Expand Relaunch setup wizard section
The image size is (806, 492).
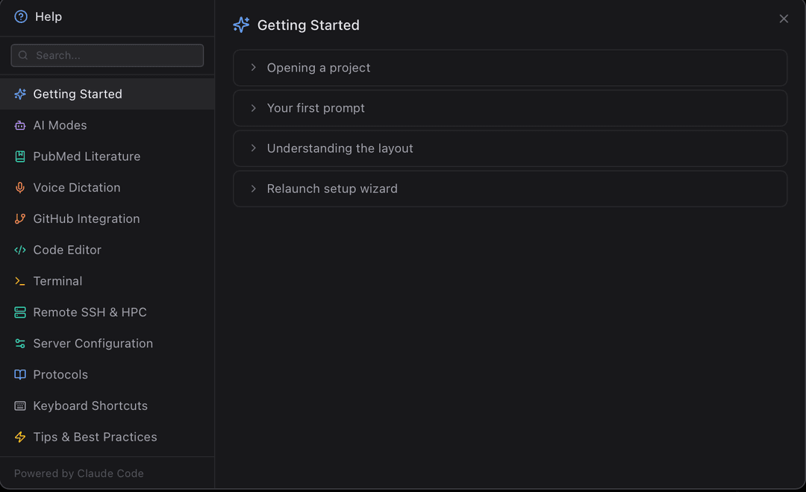click(x=510, y=189)
